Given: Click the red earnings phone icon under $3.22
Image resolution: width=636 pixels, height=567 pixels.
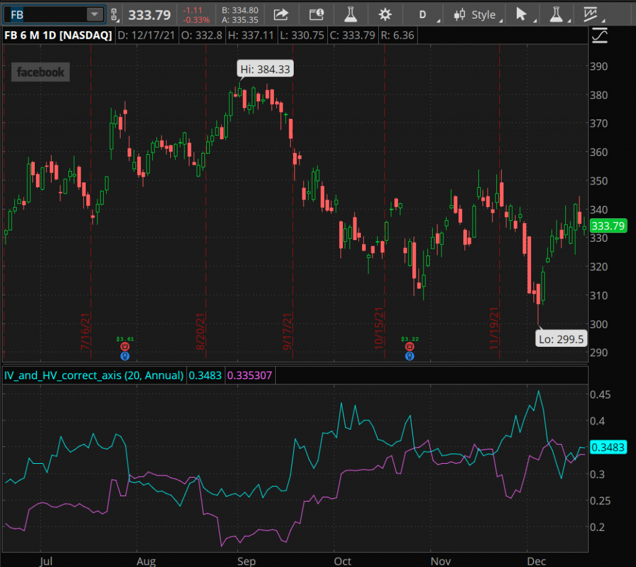Looking at the screenshot, I should click(x=410, y=346).
